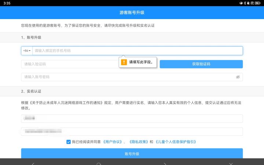Open the 《儿童个人信息保护指引》 link
264x165 pixels.
(x=176, y=142)
